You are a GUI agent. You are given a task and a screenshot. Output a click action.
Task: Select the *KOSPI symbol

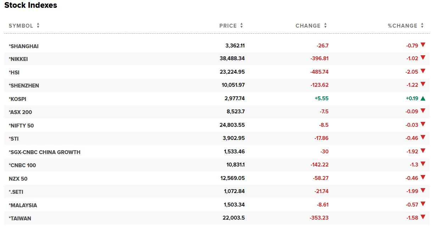coord(17,99)
